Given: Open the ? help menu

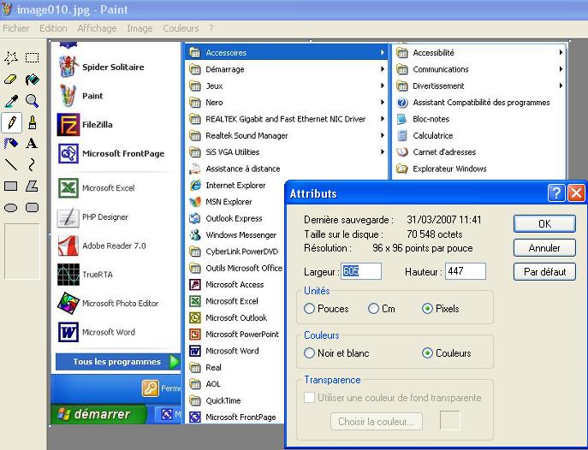Looking at the screenshot, I should (211, 28).
